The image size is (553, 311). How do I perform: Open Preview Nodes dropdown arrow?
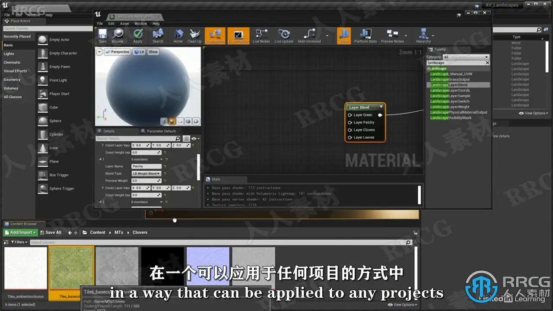coord(406,36)
